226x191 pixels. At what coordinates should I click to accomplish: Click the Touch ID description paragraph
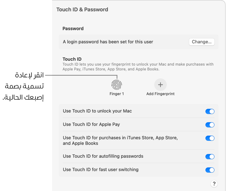(x=138, y=67)
